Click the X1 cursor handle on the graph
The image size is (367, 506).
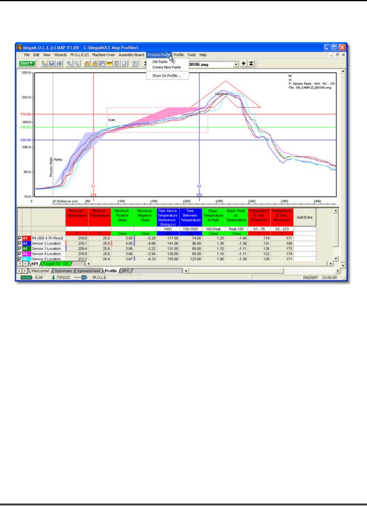coord(93,195)
